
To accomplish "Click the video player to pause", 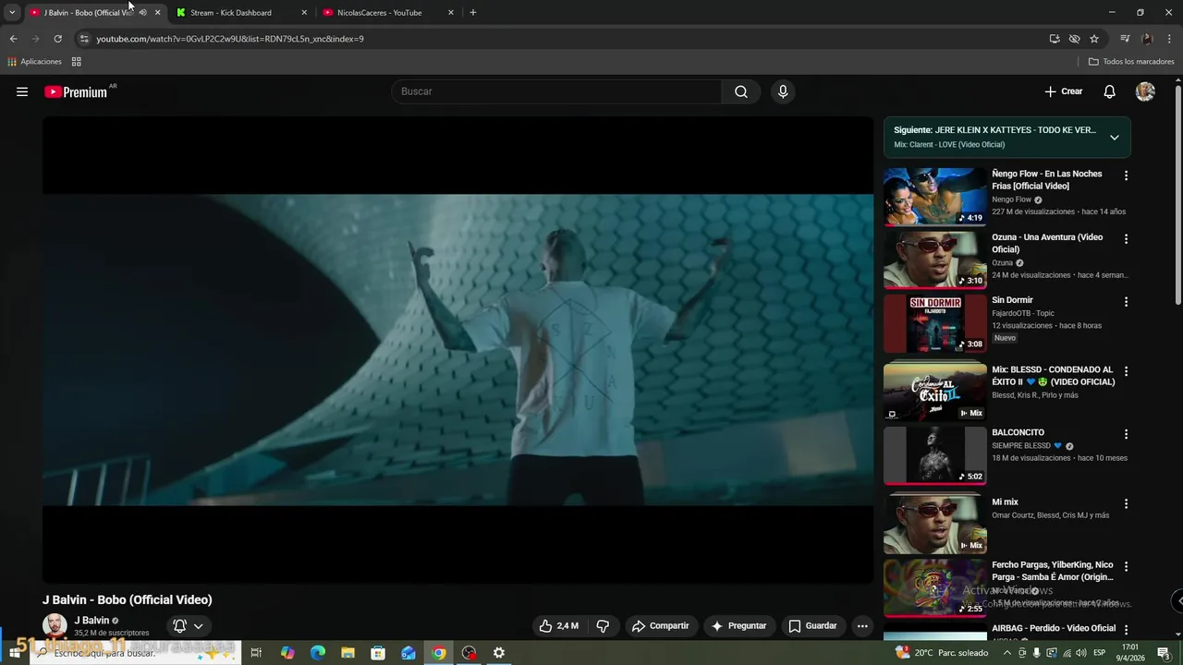I will (x=457, y=349).
